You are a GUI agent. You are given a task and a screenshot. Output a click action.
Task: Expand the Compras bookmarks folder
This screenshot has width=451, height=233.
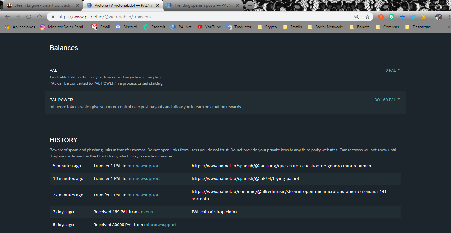[387, 27]
